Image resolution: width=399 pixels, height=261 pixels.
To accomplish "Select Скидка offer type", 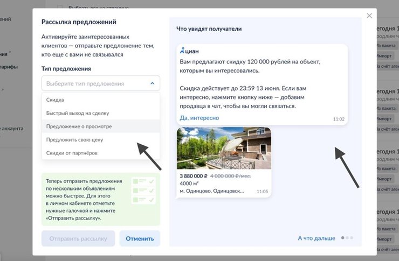I will pos(101,100).
